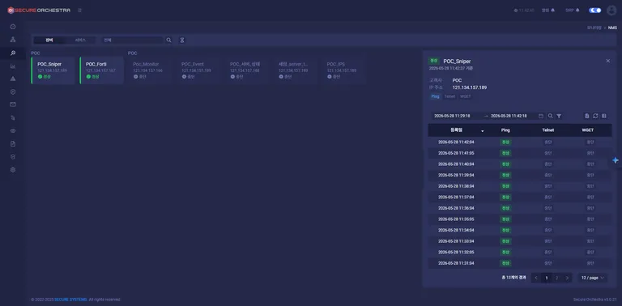This screenshot has width=622, height=306.
Task: Click the SECURE SYSTEMS footer link
Action: [70, 300]
